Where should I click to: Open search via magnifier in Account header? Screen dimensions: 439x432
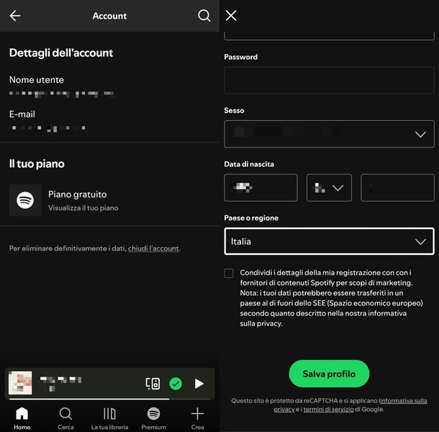click(x=204, y=16)
